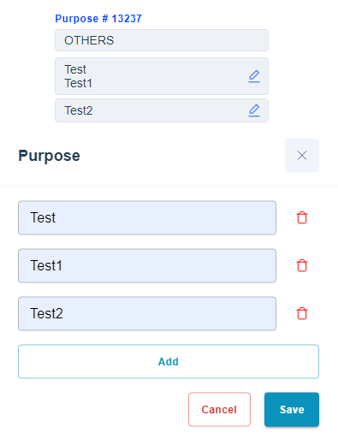Click the divider line under Purpose header

point(169,187)
